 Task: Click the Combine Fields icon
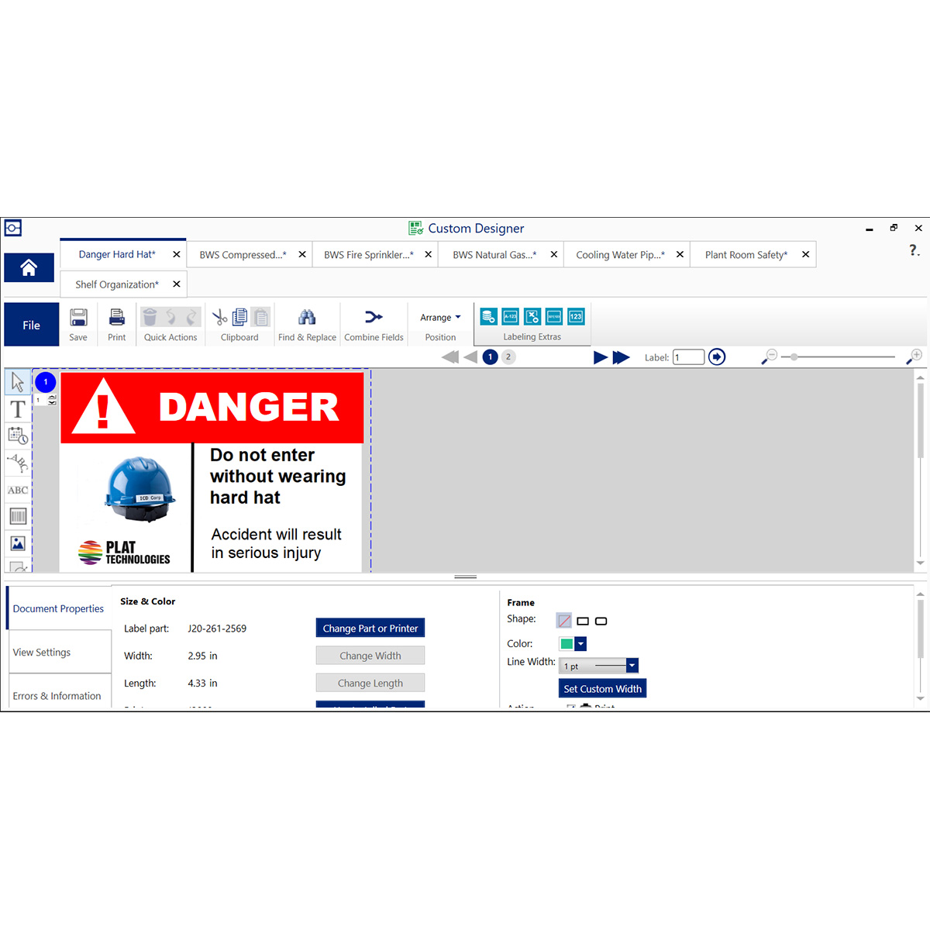coord(374,317)
